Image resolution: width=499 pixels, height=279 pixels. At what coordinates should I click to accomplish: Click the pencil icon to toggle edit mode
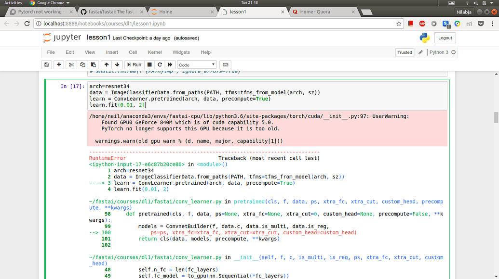(420, 52)
